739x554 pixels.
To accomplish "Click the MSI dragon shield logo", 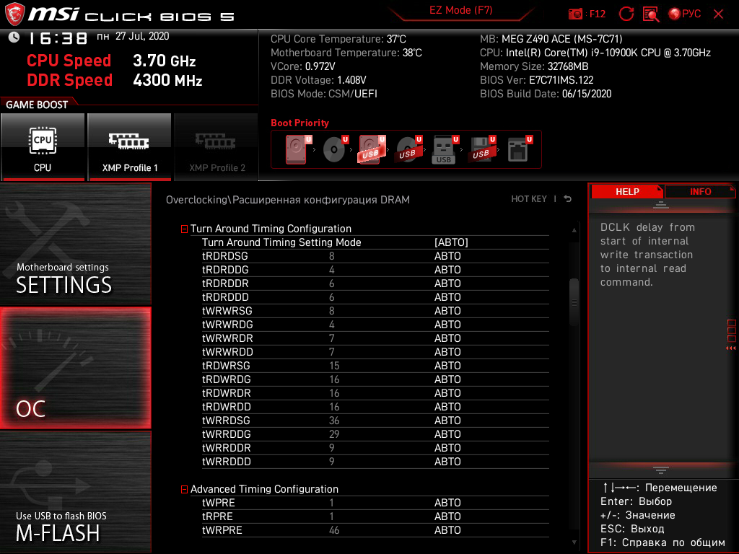I will [x=14, y=14].
